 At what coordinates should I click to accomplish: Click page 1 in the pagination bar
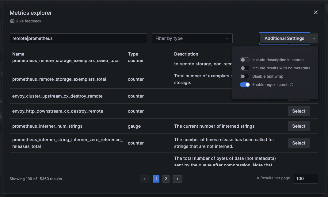click(156, 179)
